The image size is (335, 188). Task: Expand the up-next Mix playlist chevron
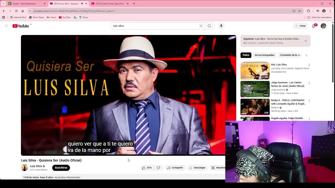tap(306, 41)
